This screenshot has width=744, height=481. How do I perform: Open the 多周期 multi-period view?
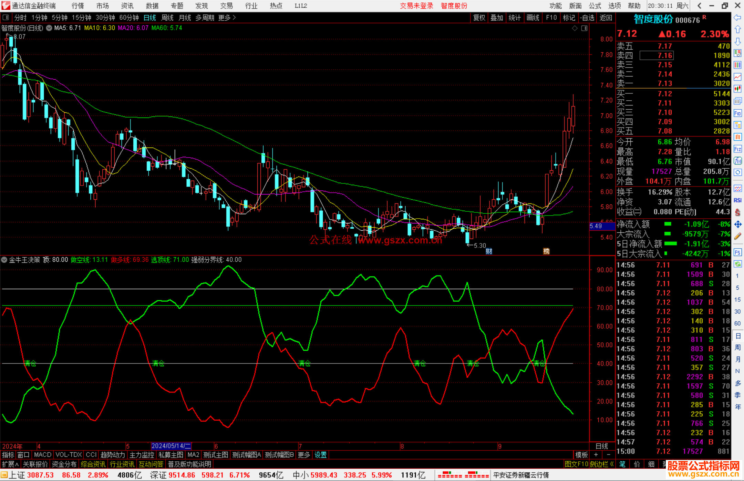(205, 18)
